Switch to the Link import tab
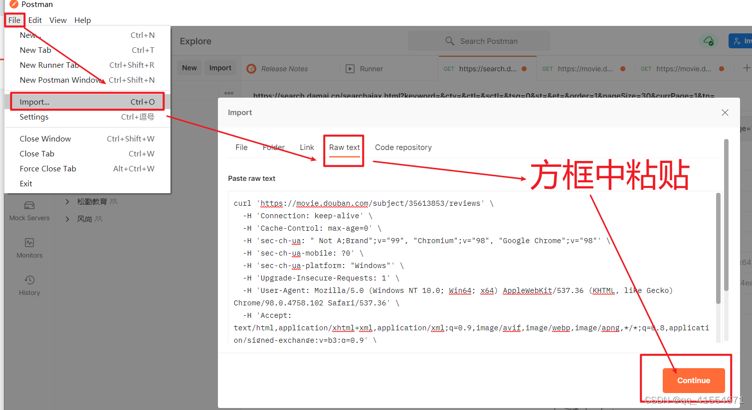Image resolution: width=752 pixels, height=410 pixels. coord(307,147)
